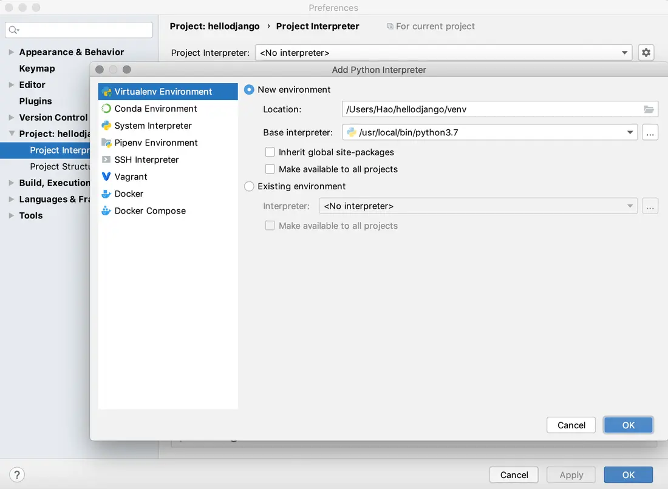Expand the Languages & Frameworks arrow
Screen dimensions: 668x489
[11, 199]
